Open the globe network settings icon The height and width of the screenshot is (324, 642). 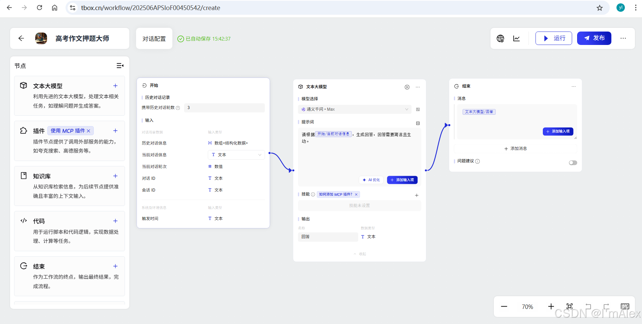[500, 38]
